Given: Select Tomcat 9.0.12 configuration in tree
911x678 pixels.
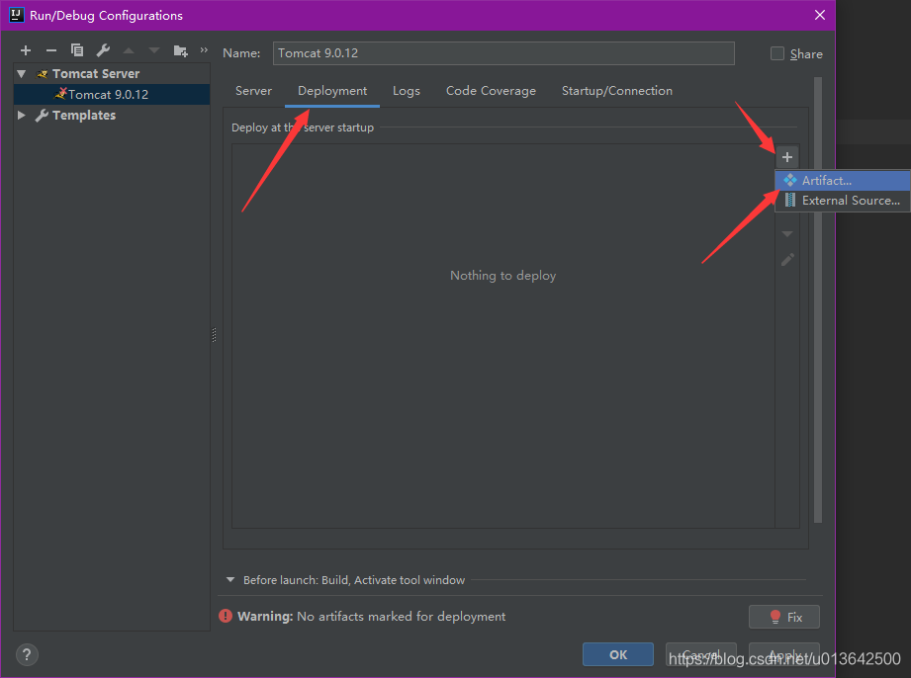Looking at the screenshot, I should point(112,95).
